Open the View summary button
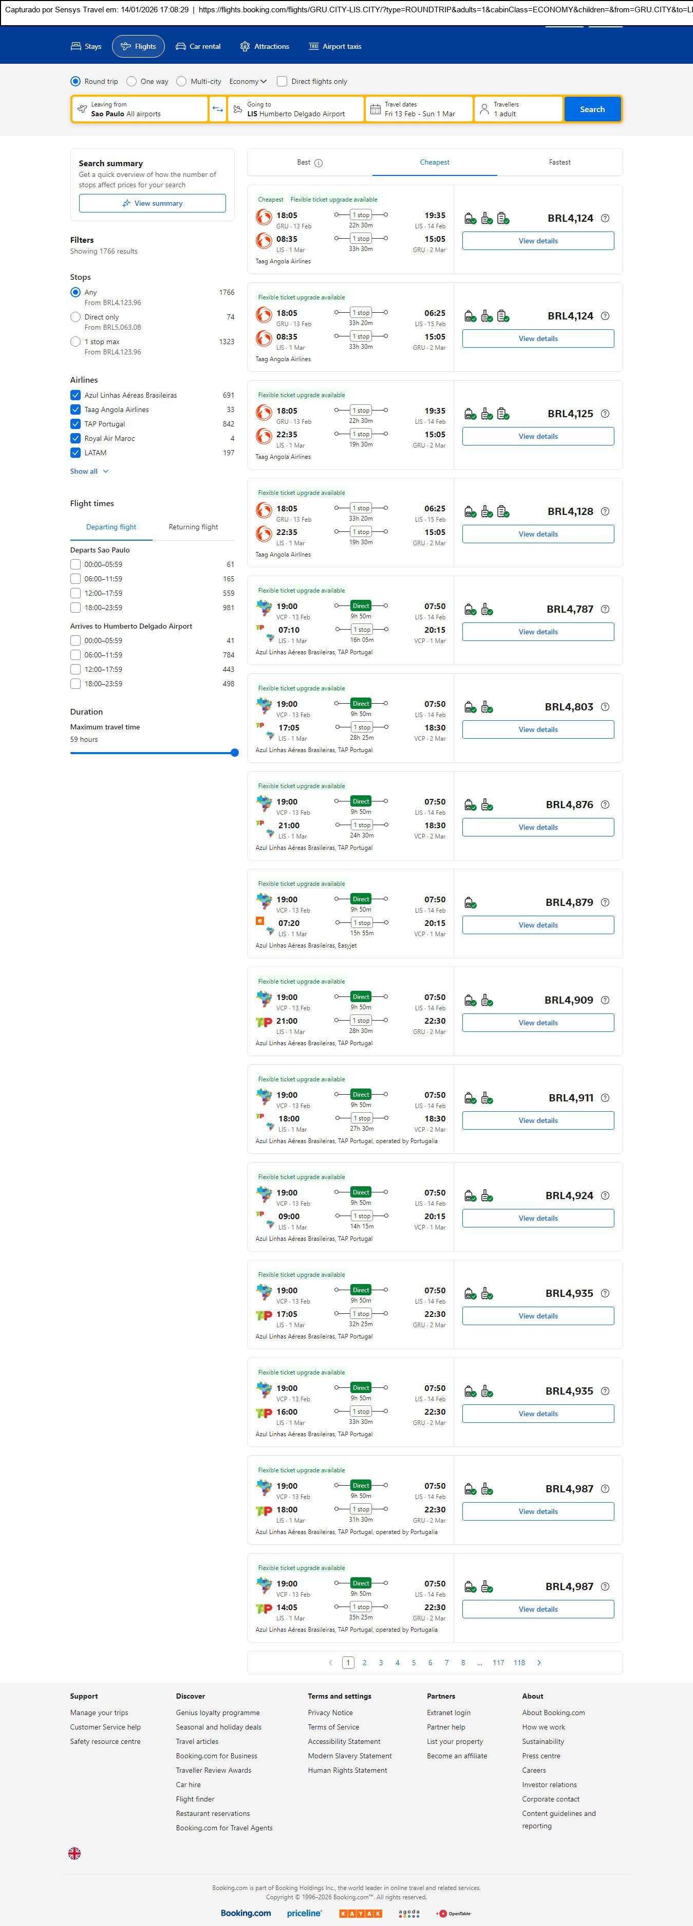 [153, 203]
